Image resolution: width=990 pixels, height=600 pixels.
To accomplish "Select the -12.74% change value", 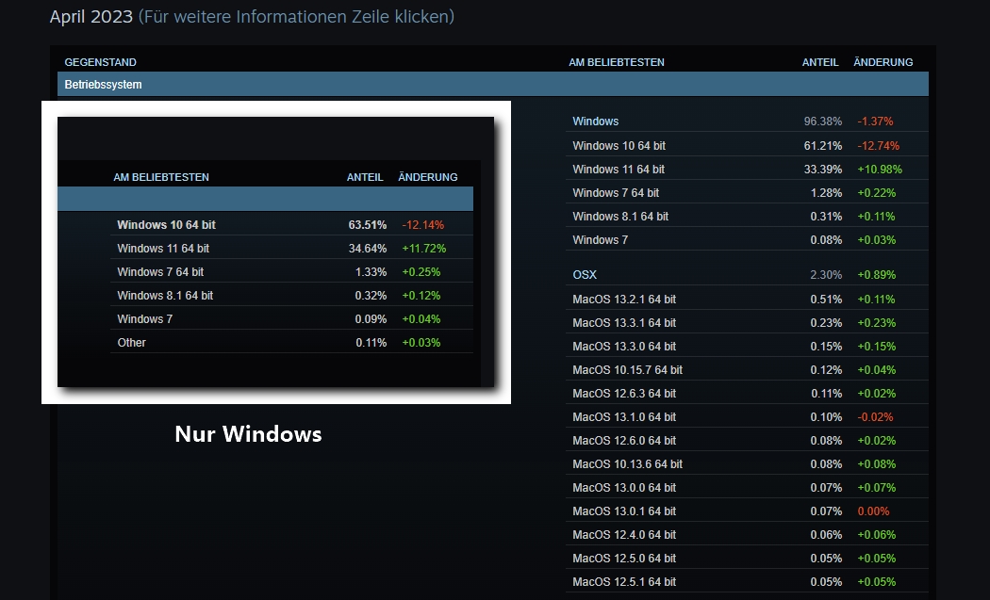I will tap(878, 146).
